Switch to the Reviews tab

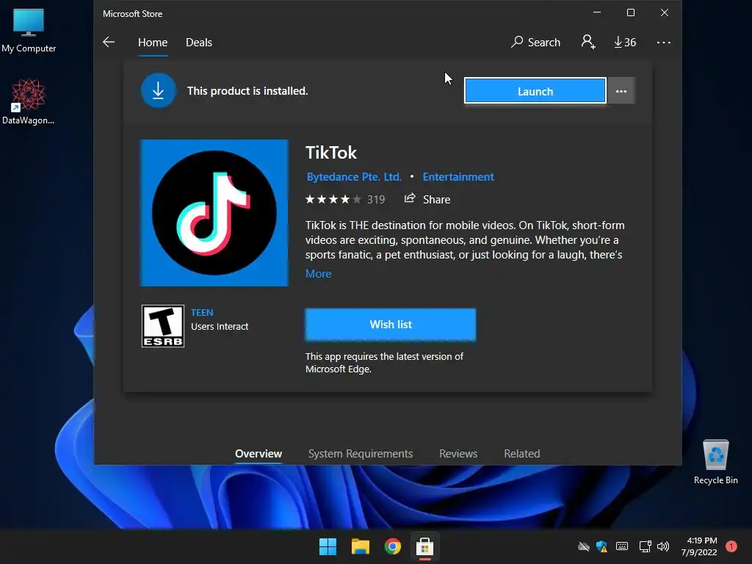point(458,454)
